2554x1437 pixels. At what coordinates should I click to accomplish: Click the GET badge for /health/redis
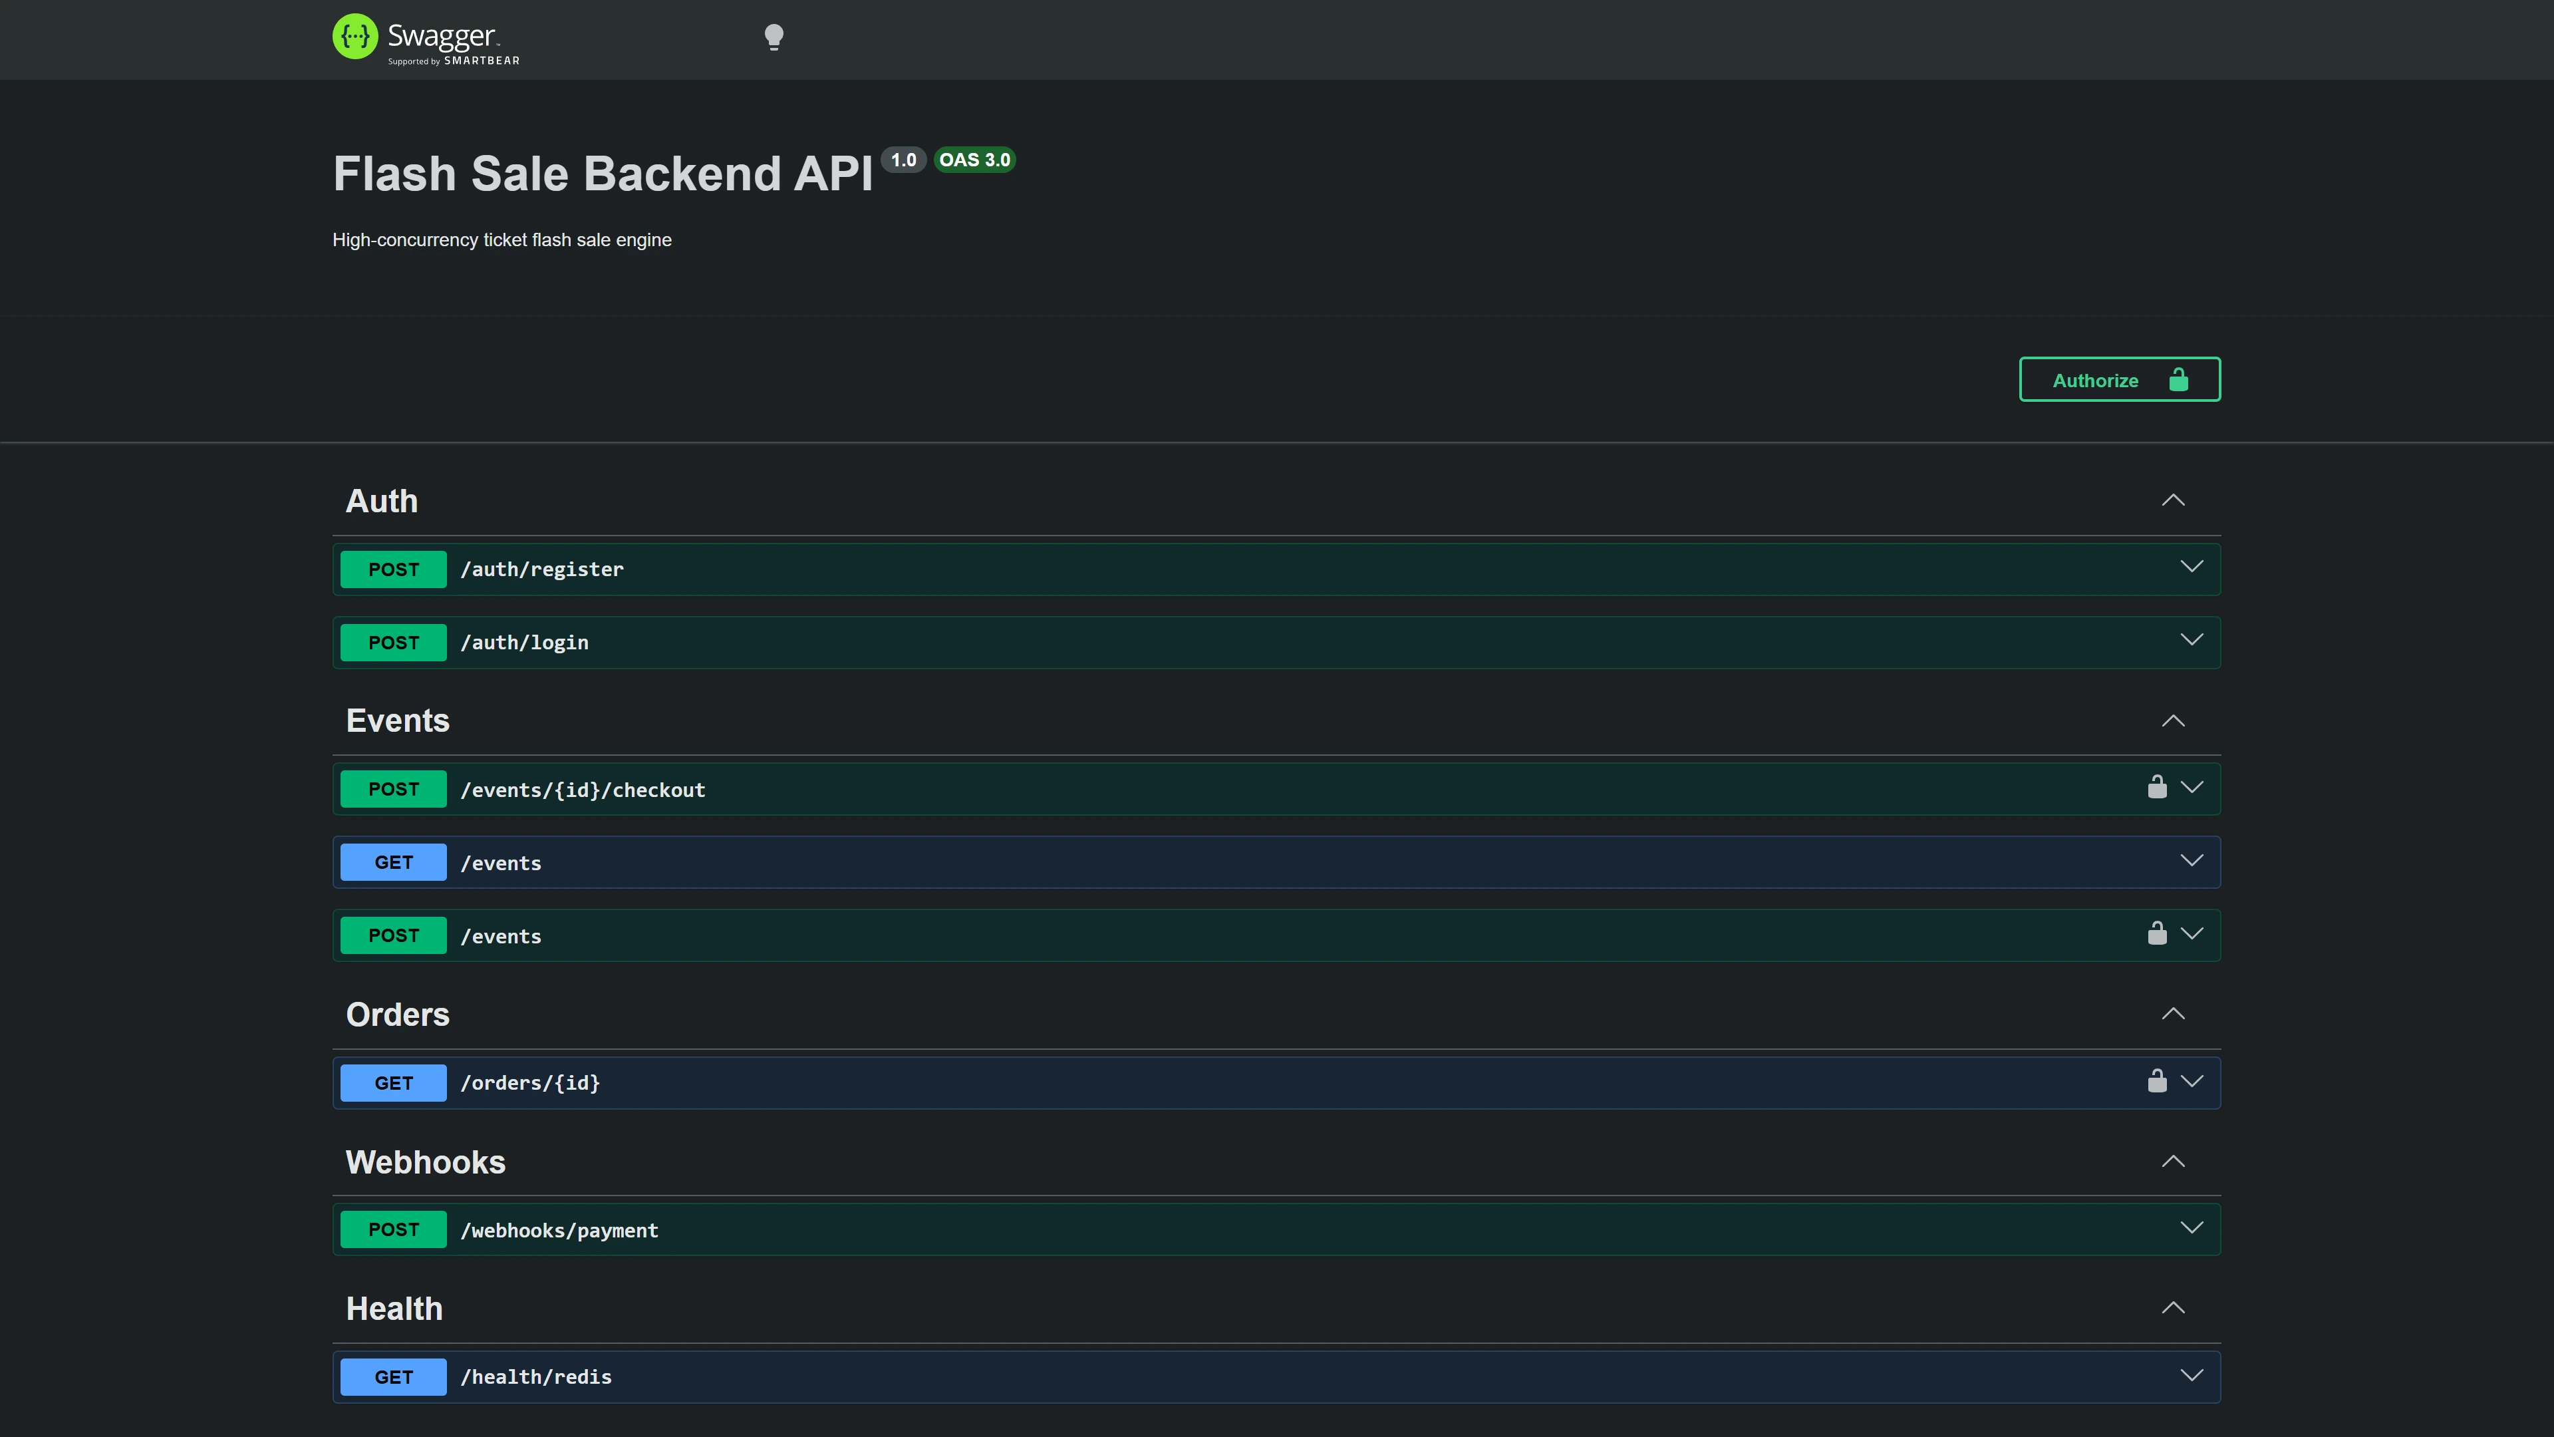point(394,1378)
